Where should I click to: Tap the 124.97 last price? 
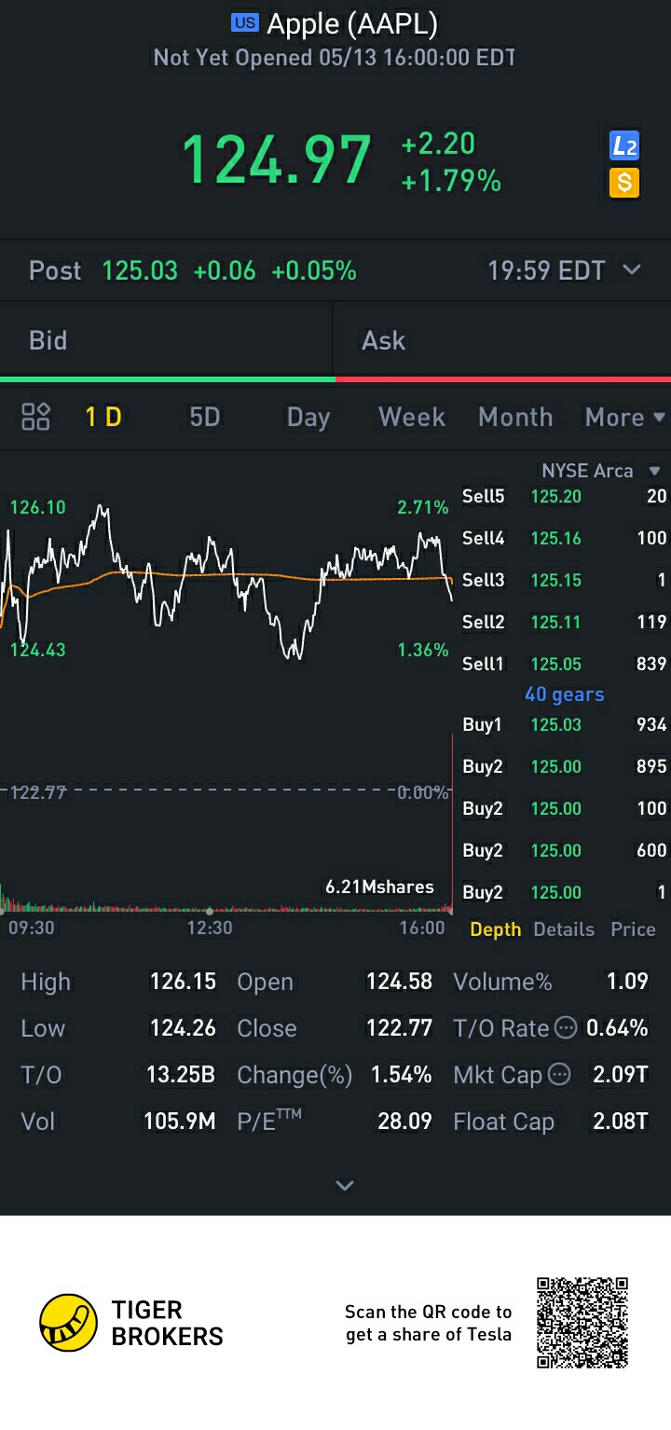coord(277,160)
